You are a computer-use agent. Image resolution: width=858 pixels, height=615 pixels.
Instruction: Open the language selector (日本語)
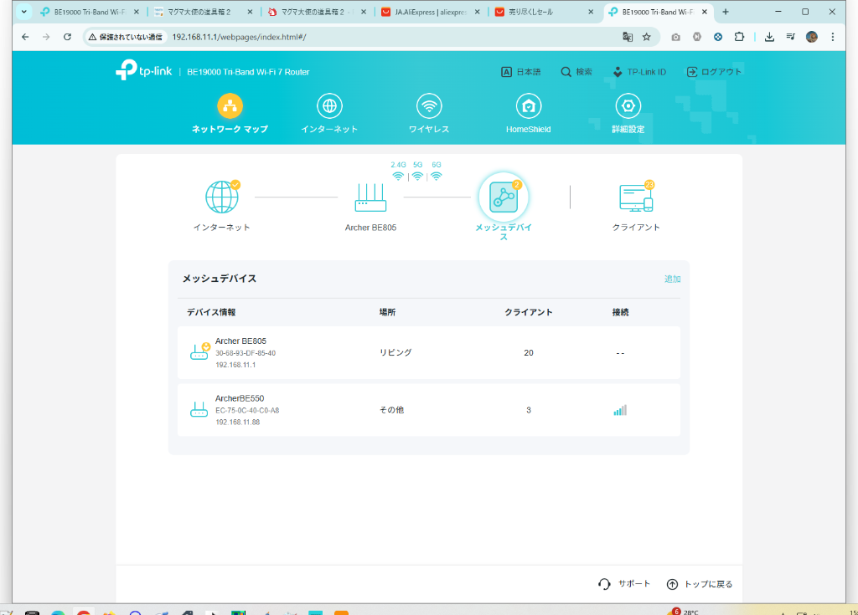(x=521, y=72)
